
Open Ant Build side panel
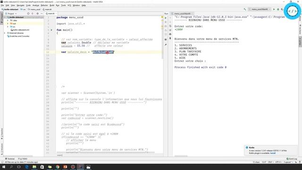[x=300, y=29]
